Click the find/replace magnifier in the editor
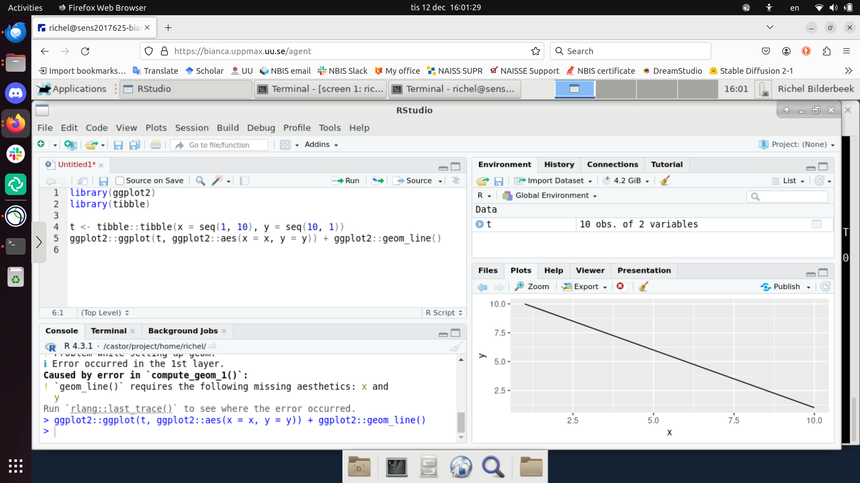The image size is (860, 483). coord(200,181)
